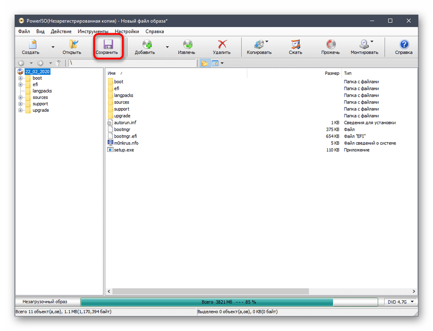The image size is (433, 331).
Task: Expand the sources folder tree node
Action: [21, 98]
